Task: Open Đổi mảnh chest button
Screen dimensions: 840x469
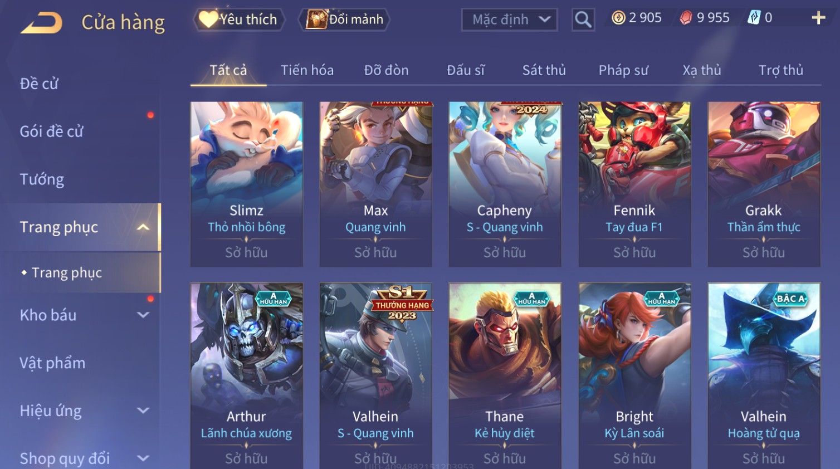Action: point(345,19)
